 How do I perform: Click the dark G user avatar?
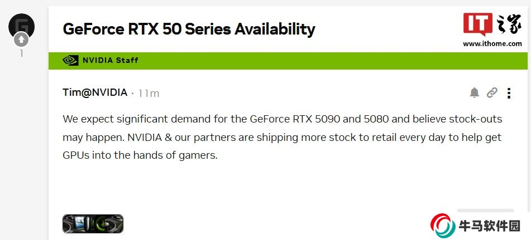[x=22, y=25]
